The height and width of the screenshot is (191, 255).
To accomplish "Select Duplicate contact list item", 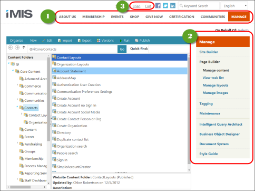I will tap(120, 139).
